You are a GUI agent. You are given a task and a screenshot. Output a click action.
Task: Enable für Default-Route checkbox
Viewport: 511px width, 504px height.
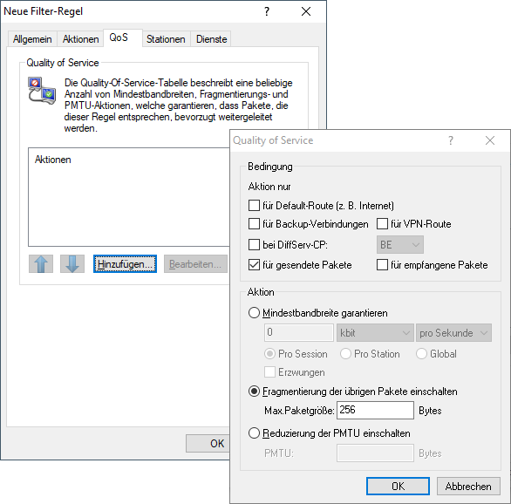(254, 206)
